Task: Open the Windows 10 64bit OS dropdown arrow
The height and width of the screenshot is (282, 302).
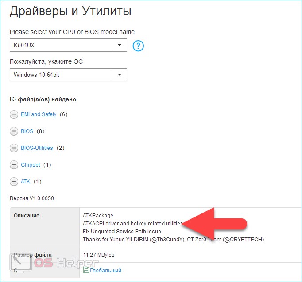Action: [120, 75]
